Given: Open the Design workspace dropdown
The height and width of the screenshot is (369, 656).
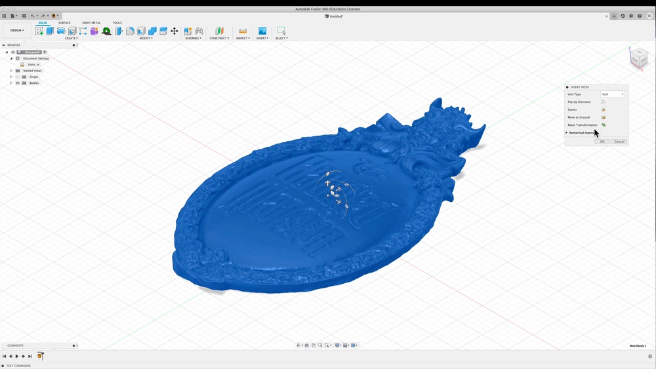Looking at the screenshot, I should pyautogui.click(x=17, y=31).
